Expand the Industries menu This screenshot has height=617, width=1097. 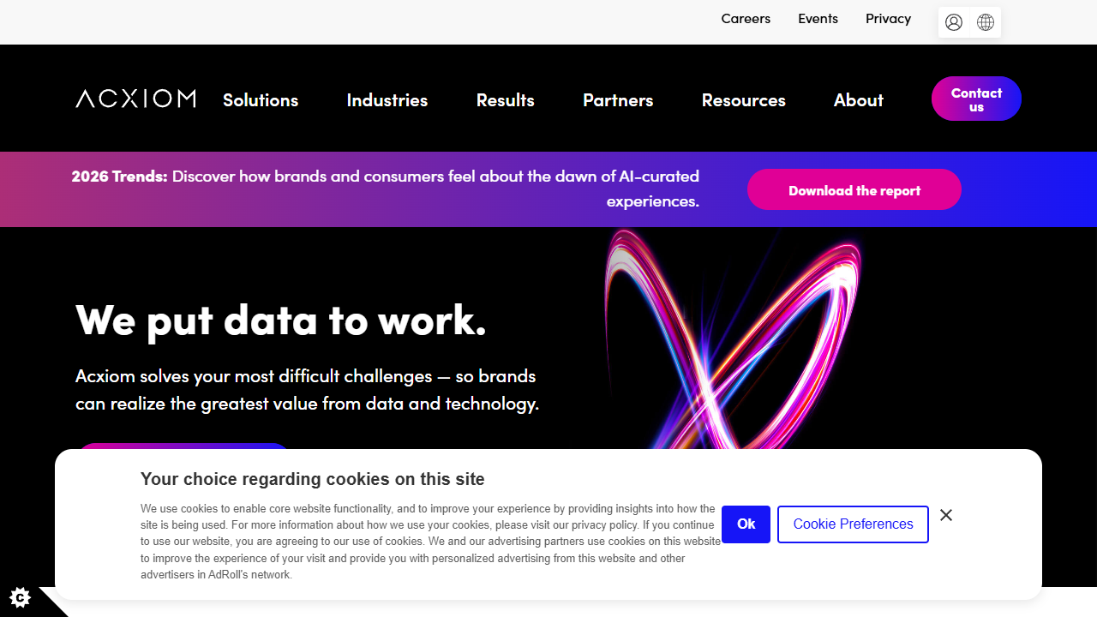[387, 100]
